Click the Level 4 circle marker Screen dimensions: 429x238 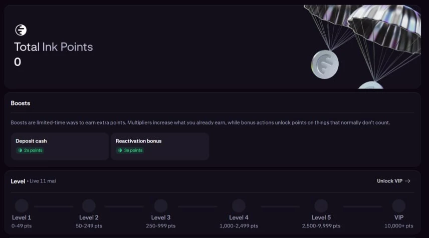pyautogui.click(x=239, y=205)
